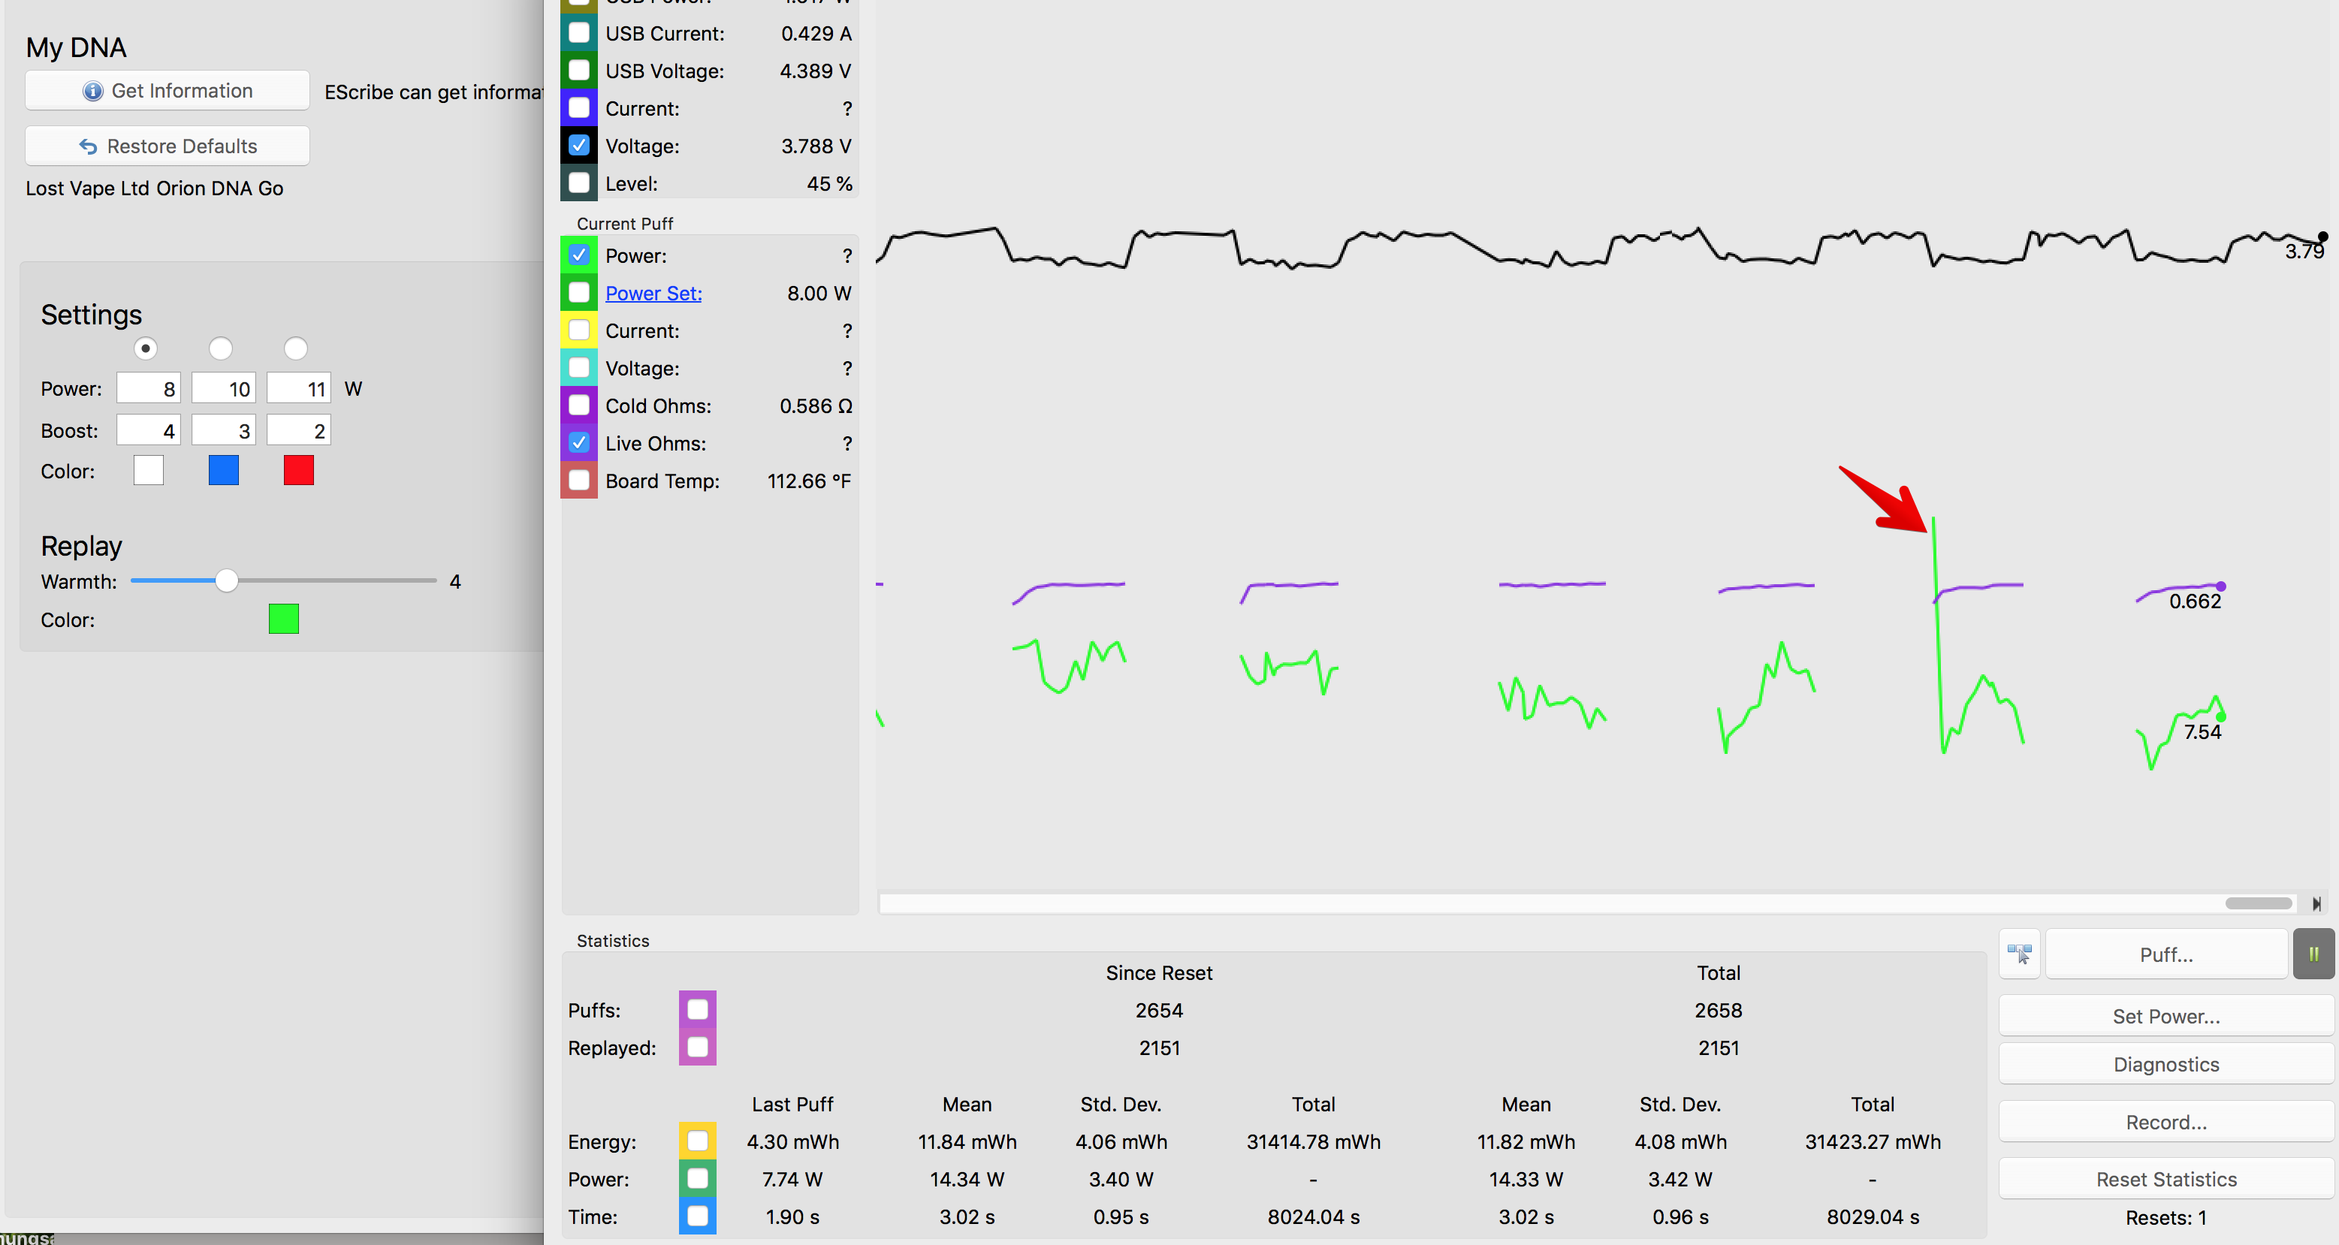Click the 7.54 power graph label

(x=2202, y=732)
